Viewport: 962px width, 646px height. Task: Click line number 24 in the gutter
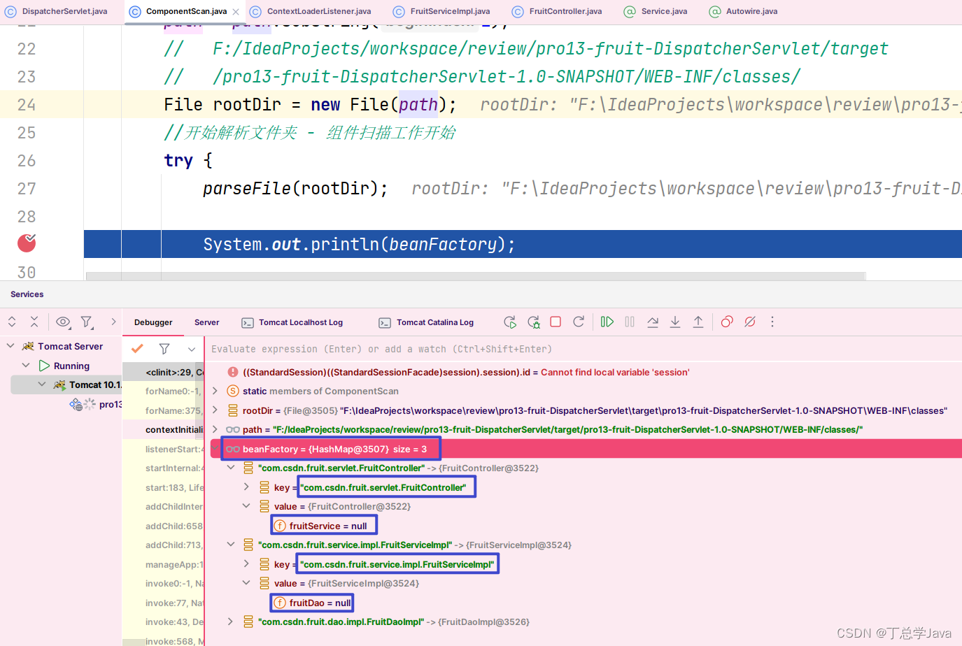[27, 104]
